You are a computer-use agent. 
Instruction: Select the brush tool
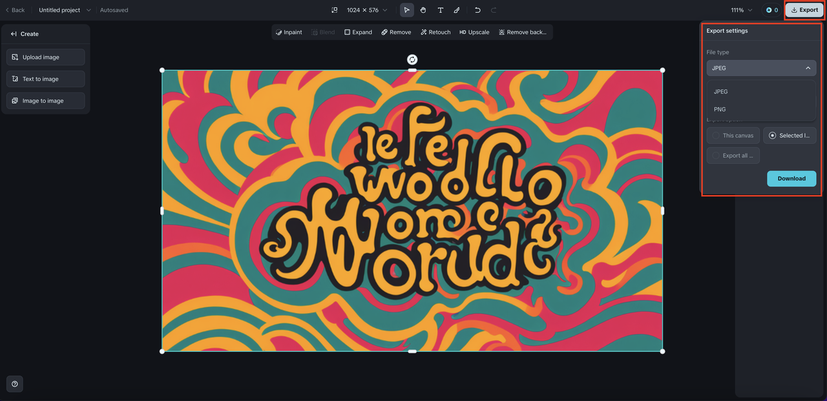457,10
